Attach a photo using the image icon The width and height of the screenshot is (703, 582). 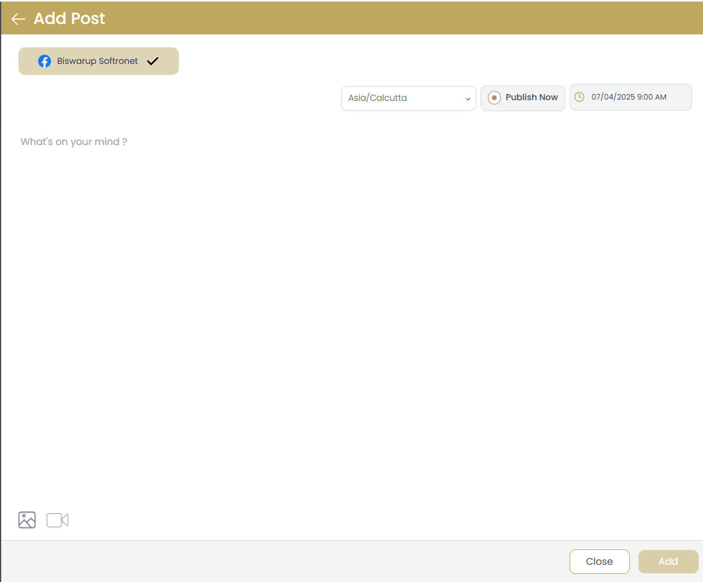26,520
